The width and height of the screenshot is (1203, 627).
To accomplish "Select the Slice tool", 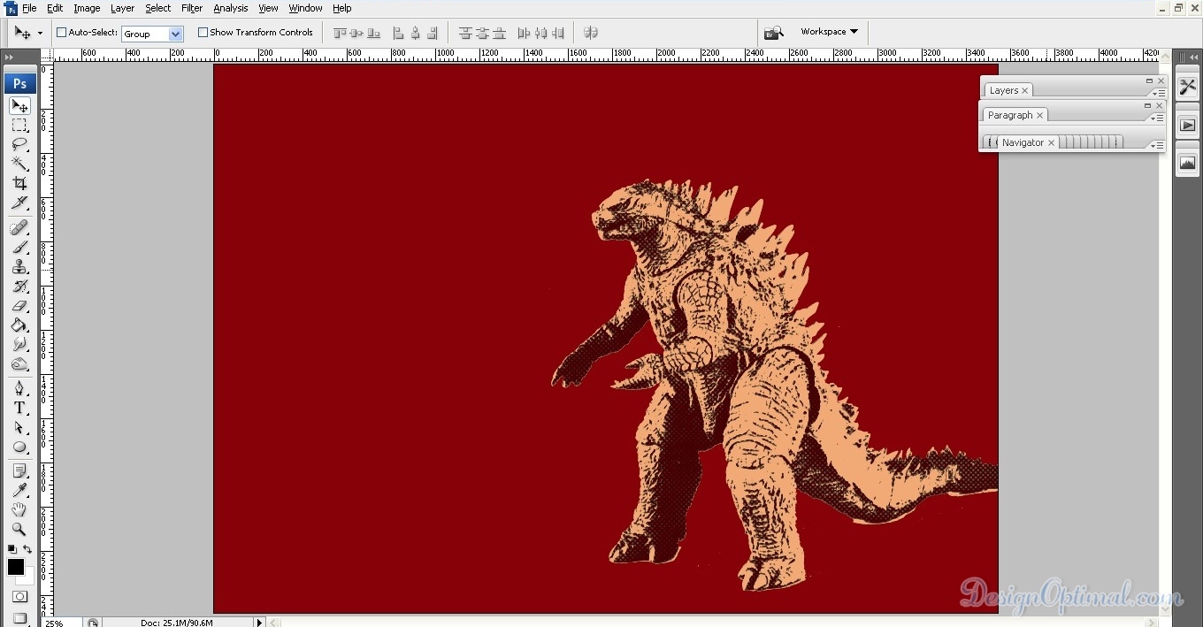I will pyautogui.click(x=19, y=203).
